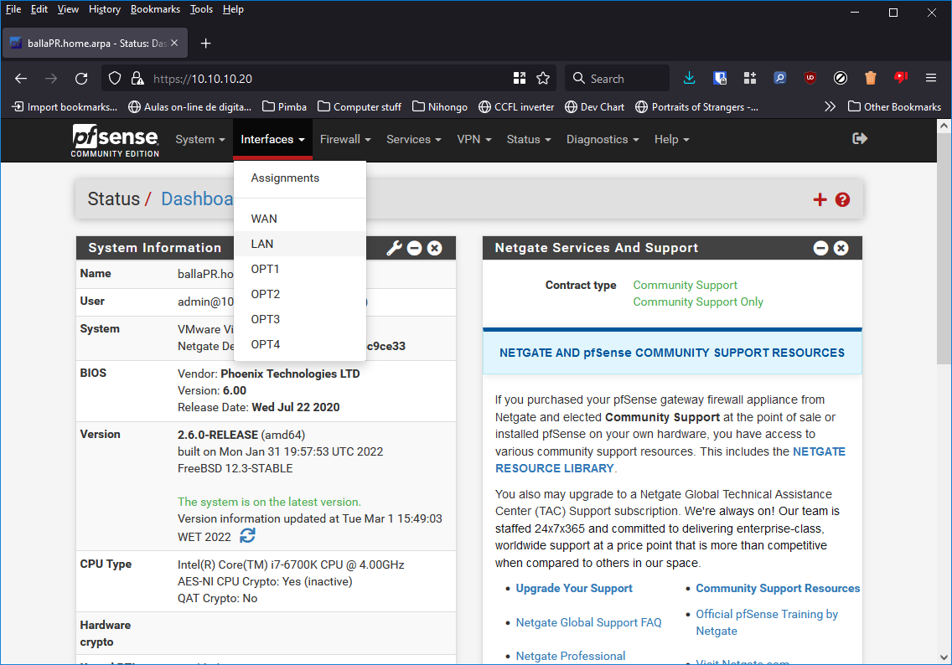Collapse the Netgate Services And Support panel
952x665 pixels.
(x=820, y=248)
